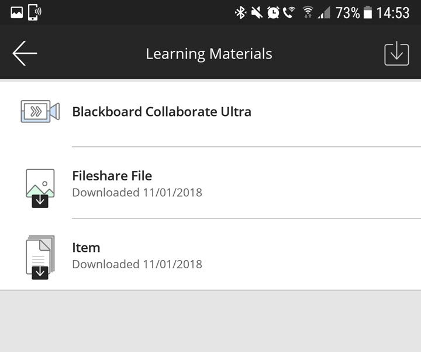The image size is (421, 352).
Task: Tap the Learning Materials title
Action: (x=209, y=54)
